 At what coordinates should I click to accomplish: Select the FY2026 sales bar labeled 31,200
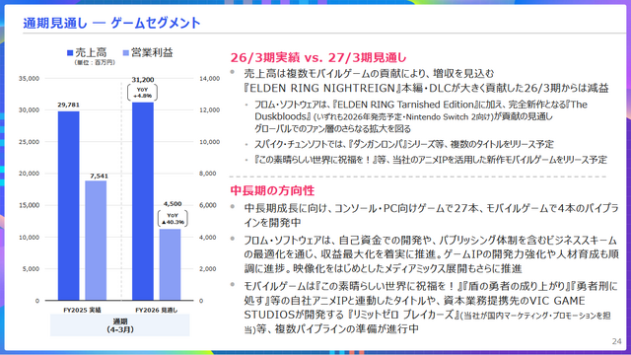(143, 201)
